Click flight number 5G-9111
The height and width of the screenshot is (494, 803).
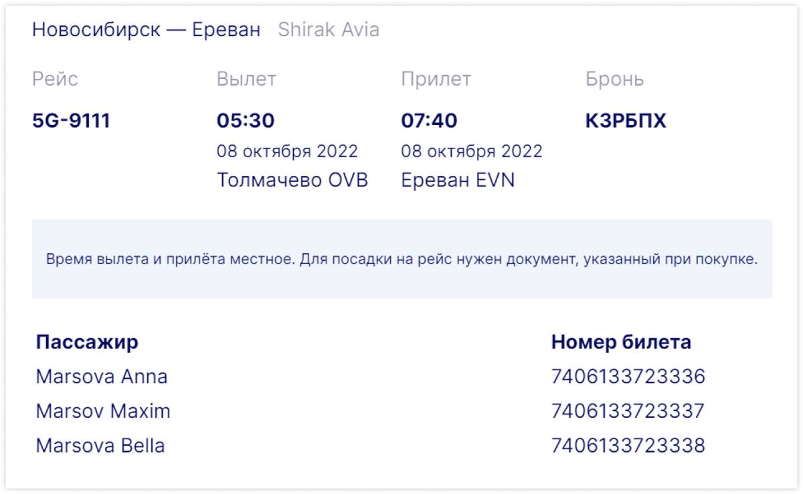[72, 121]
